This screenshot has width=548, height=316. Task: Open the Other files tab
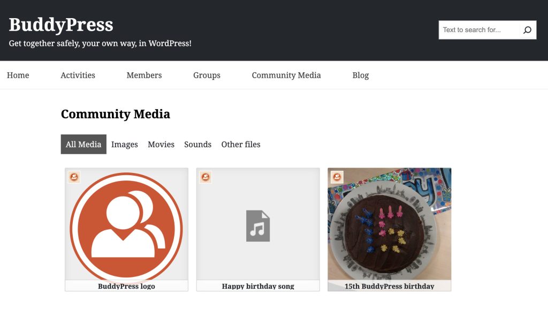[x=241, y=145]
